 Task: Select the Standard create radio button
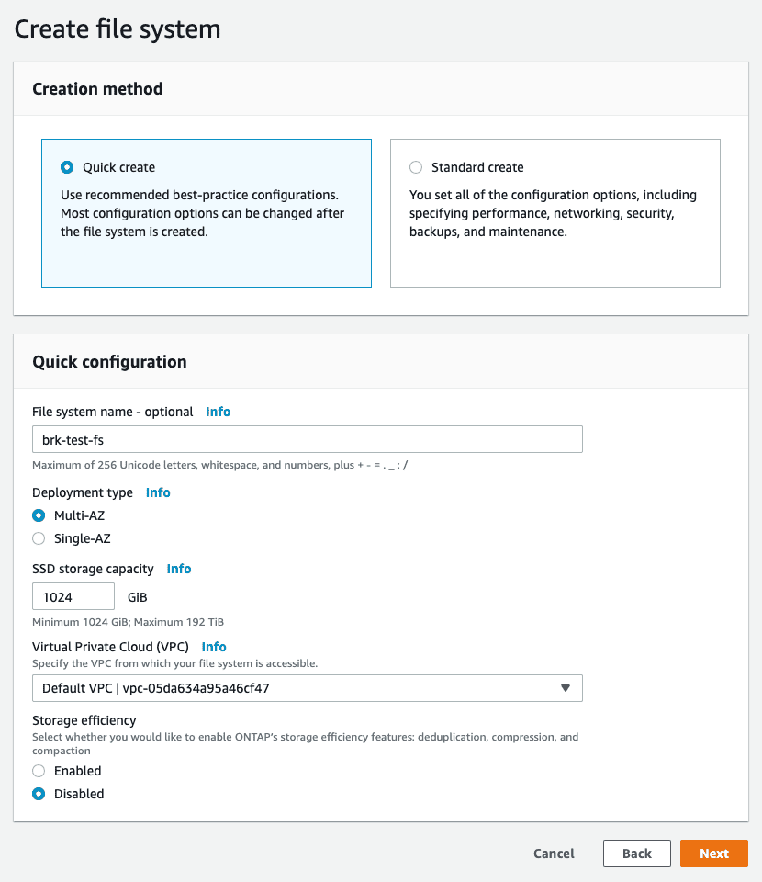point(416,167)
